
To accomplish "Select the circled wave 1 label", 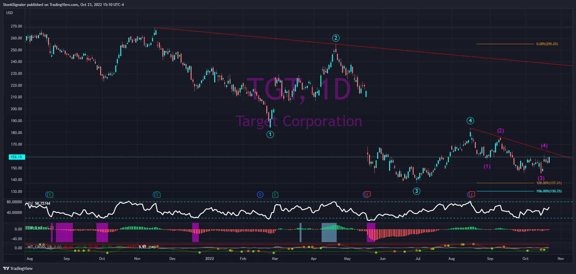I will tap(270, 134).
